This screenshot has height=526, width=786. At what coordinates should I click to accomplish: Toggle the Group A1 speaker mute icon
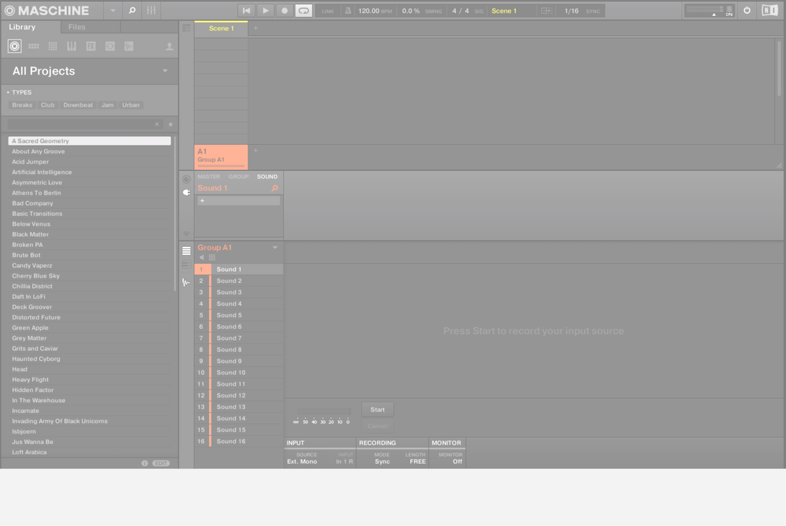pyautogui.click(x=202, y=257)
